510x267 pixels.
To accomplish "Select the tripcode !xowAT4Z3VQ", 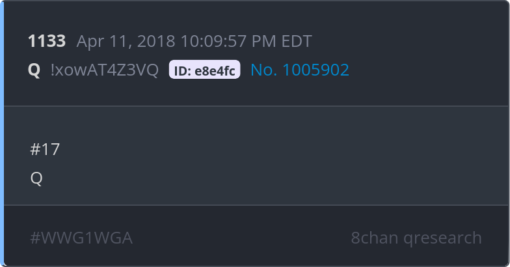I will [105, 70].
